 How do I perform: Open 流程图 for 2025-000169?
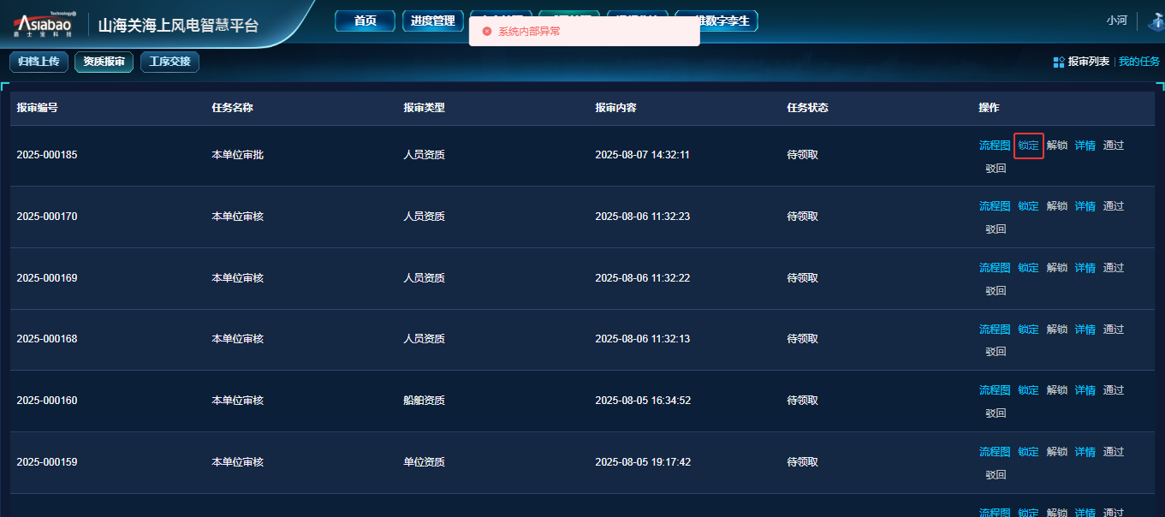click(995, 268)
